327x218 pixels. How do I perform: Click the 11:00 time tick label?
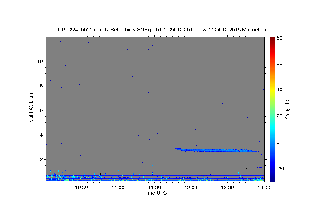pos(118,187)
